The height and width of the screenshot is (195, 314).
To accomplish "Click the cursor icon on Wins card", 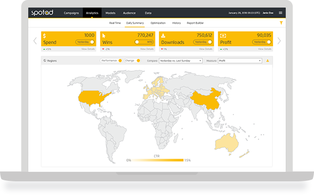I will [x=103, y=36].
